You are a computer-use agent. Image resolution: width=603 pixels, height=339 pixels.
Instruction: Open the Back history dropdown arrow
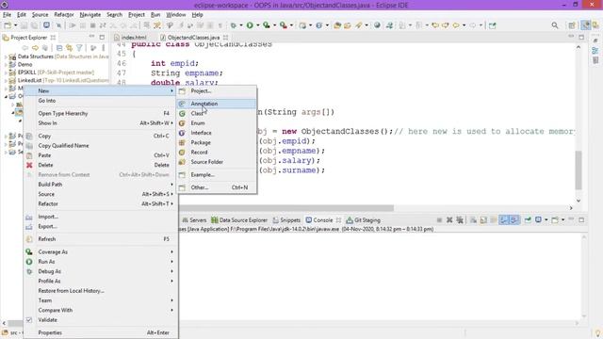tap(464, 25)
